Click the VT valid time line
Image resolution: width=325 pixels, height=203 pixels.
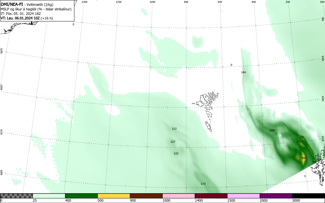click(x=27, y=18)
